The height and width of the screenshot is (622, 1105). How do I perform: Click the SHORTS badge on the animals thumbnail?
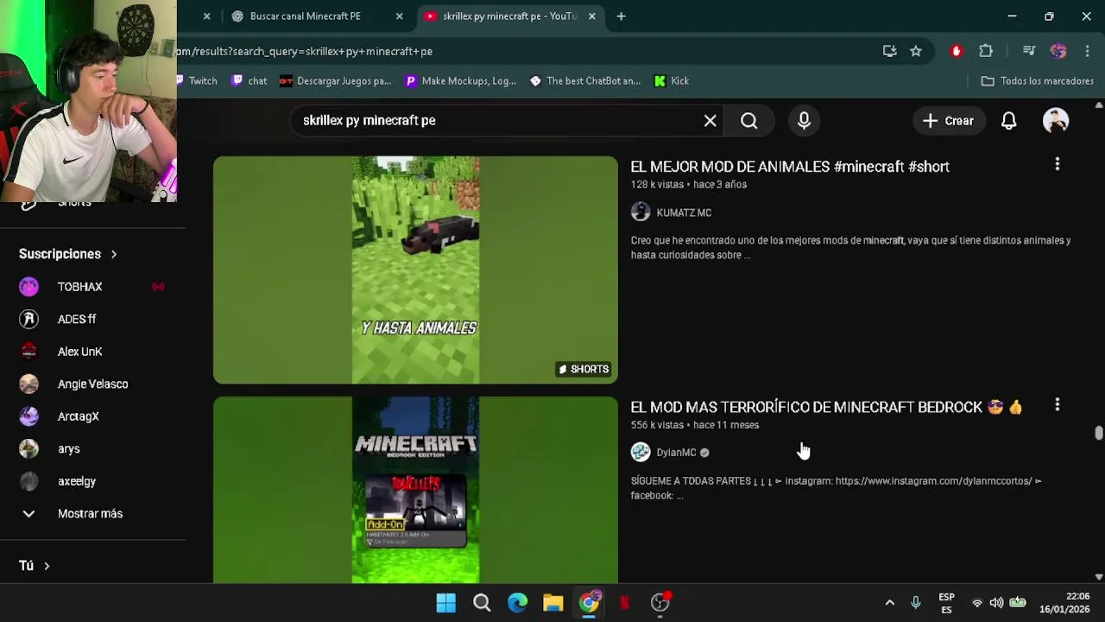(x=584, y=370)
